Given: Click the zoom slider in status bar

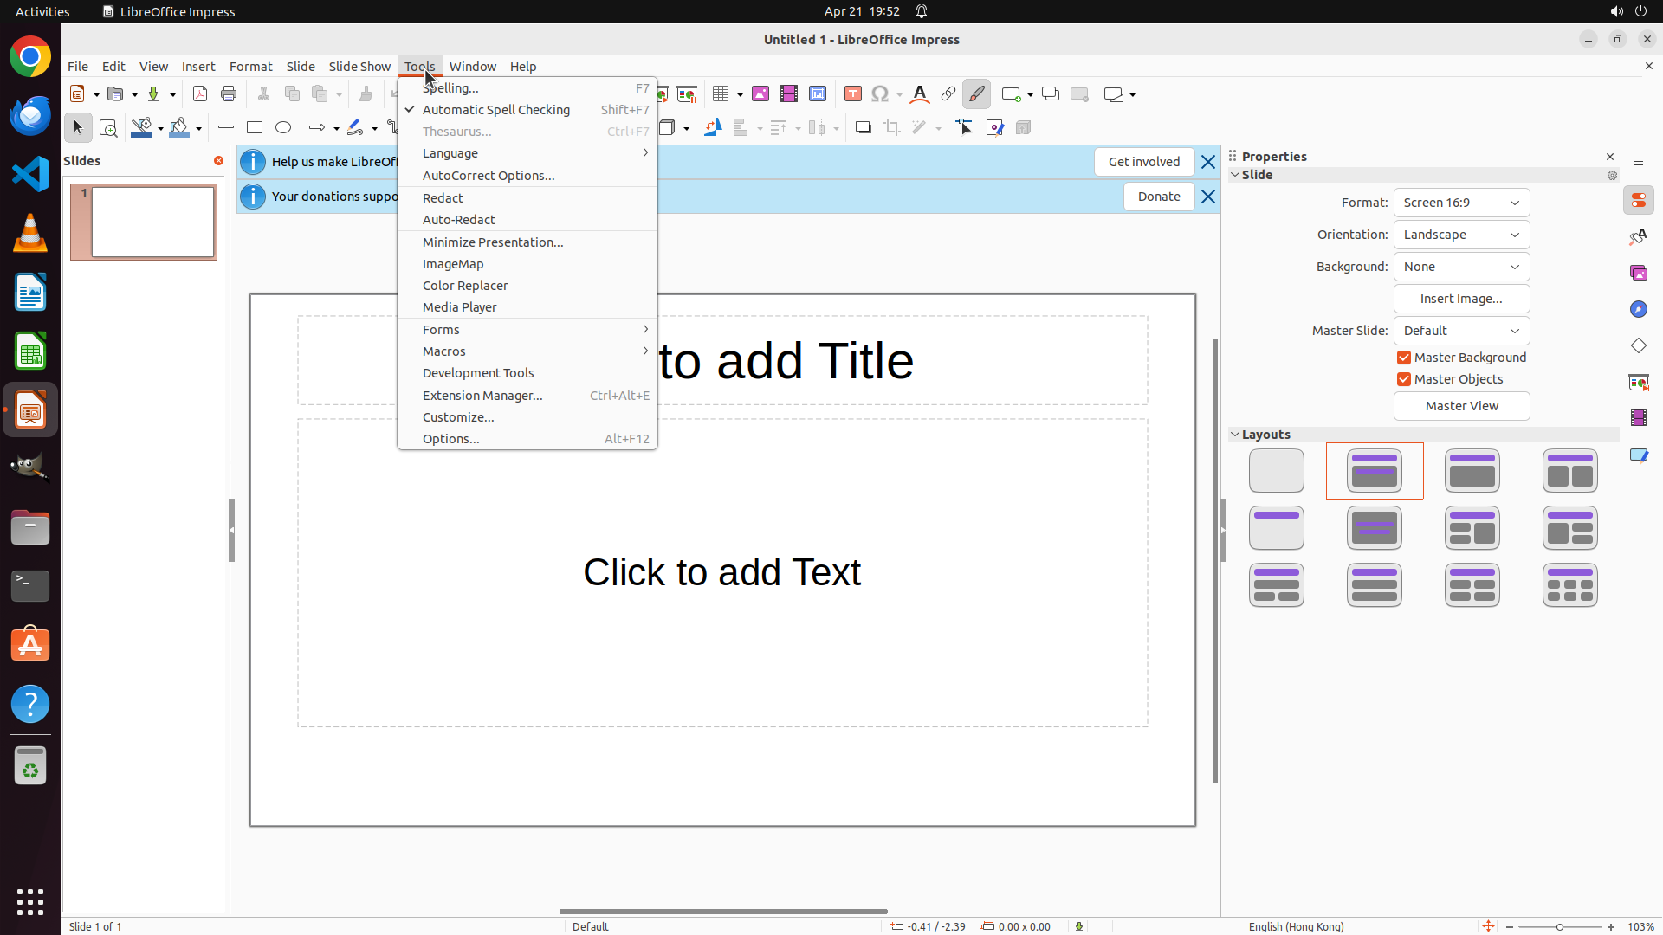Looking at the screenshot, I should click(x=1559, y=926).
